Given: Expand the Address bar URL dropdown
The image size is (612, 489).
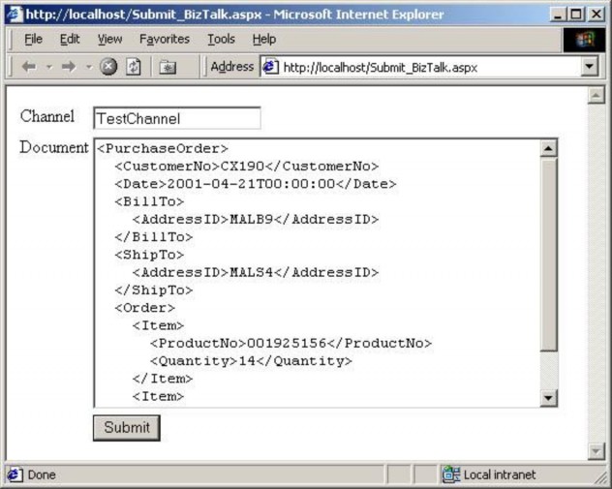Looking at the screenshot, I should [590, 67].
